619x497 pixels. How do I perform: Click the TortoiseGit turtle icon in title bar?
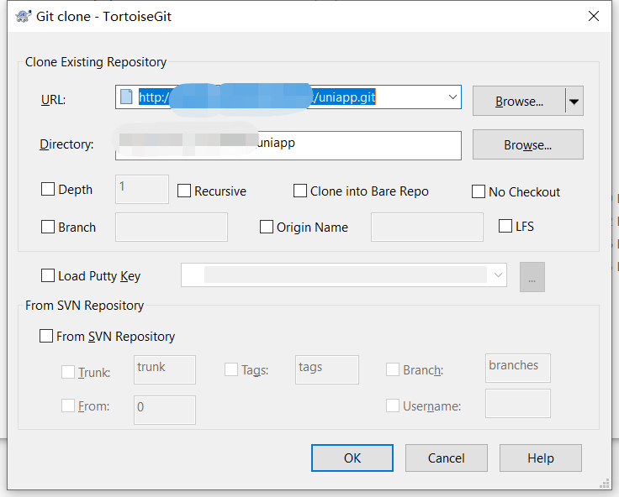24,17
